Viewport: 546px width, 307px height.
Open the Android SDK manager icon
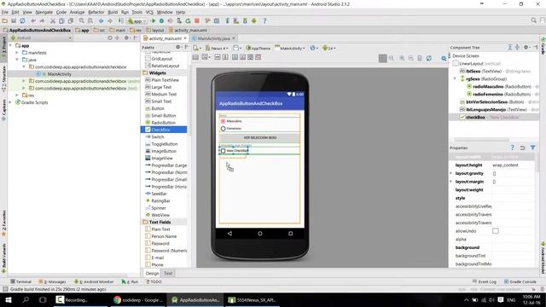pos(245,20)
